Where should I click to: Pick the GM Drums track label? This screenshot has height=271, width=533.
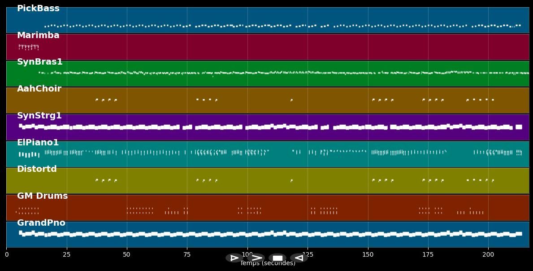click(42, 196)
